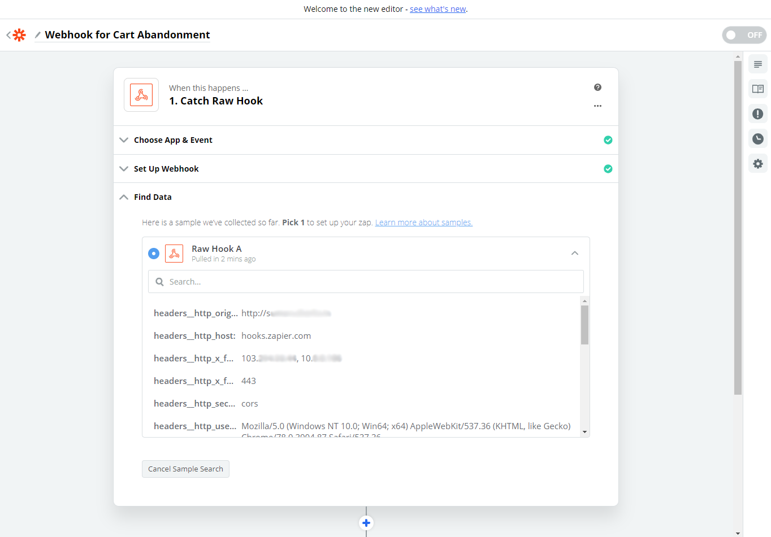This screenshot has width=771, height=537.
Task: Open the zap settings gear icon
Action: pyautogui.click(x=758, y=164)
